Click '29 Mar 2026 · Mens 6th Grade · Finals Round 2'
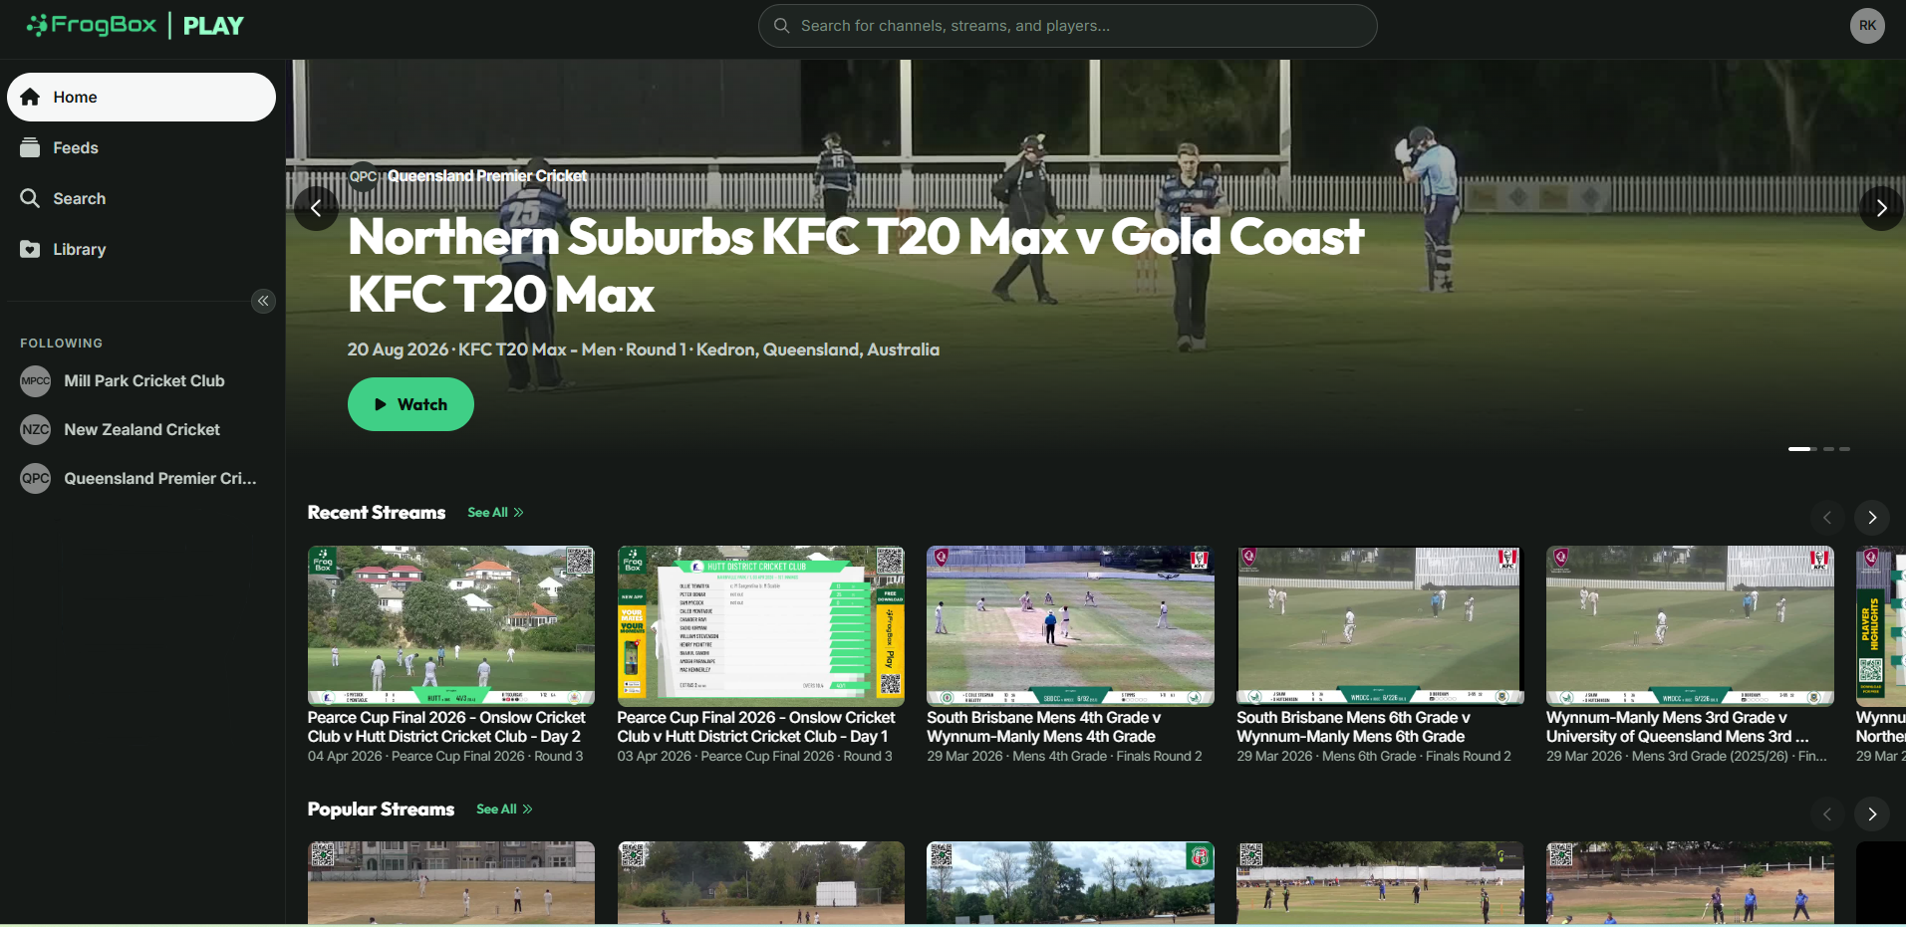1906x927 pixels. pos(1374,757)
